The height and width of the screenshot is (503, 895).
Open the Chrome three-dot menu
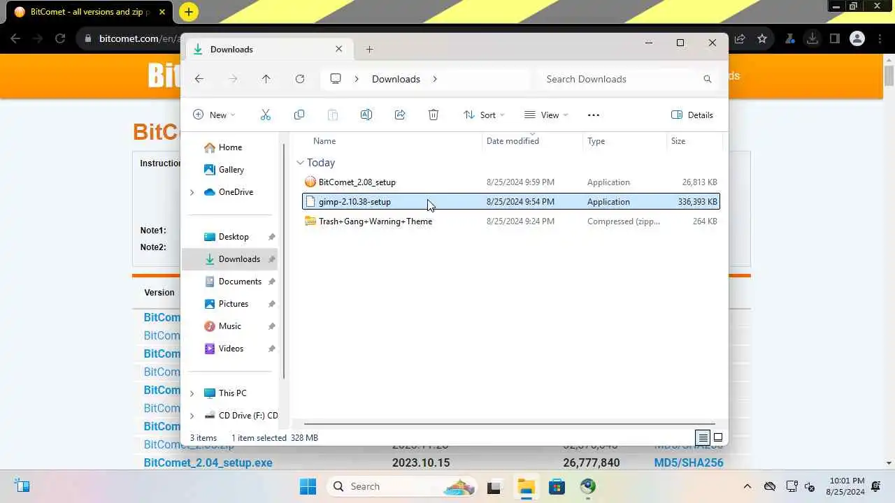(x=880, y=39)
